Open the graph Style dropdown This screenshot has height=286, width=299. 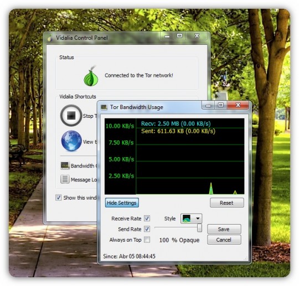[191, 219]
